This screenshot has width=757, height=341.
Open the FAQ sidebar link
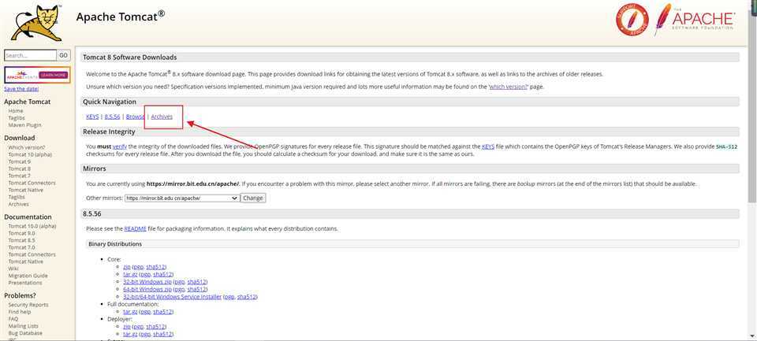[13, 319]
